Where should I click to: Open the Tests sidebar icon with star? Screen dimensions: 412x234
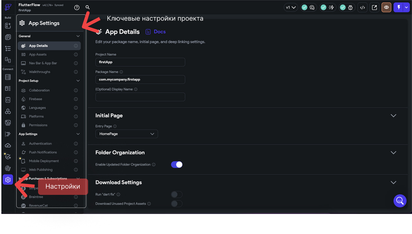coord(8,156)
